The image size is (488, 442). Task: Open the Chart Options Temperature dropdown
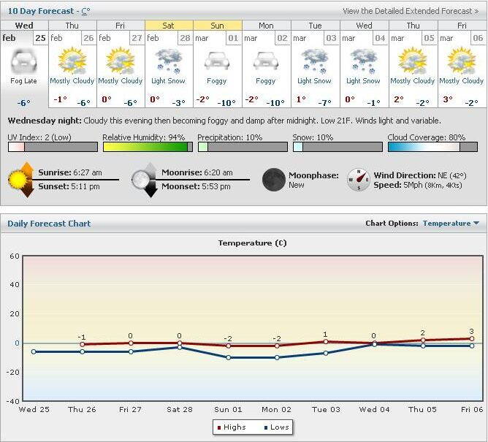tap(451, 224)
